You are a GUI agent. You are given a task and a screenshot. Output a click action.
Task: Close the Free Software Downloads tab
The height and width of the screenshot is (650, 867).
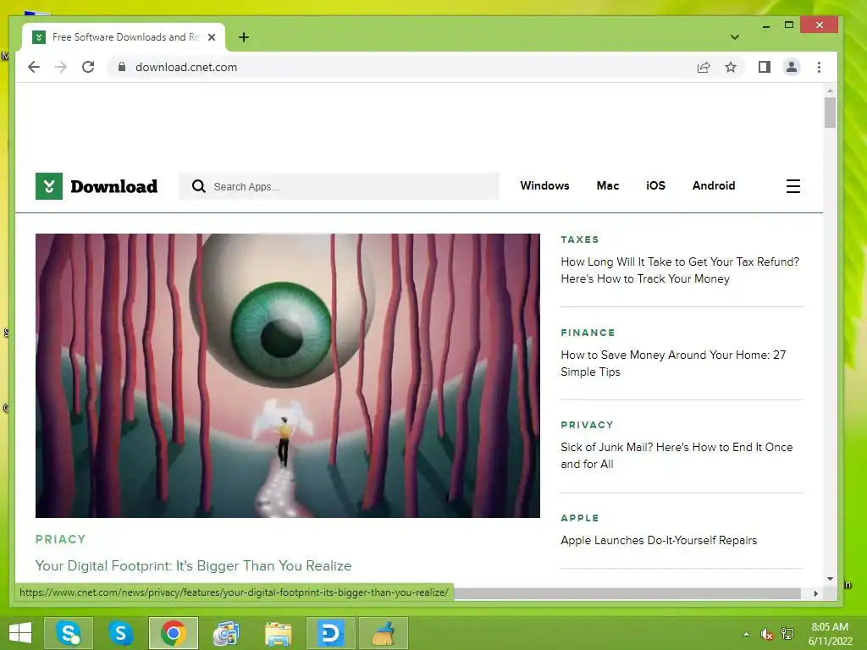click(x=211, y=37)
